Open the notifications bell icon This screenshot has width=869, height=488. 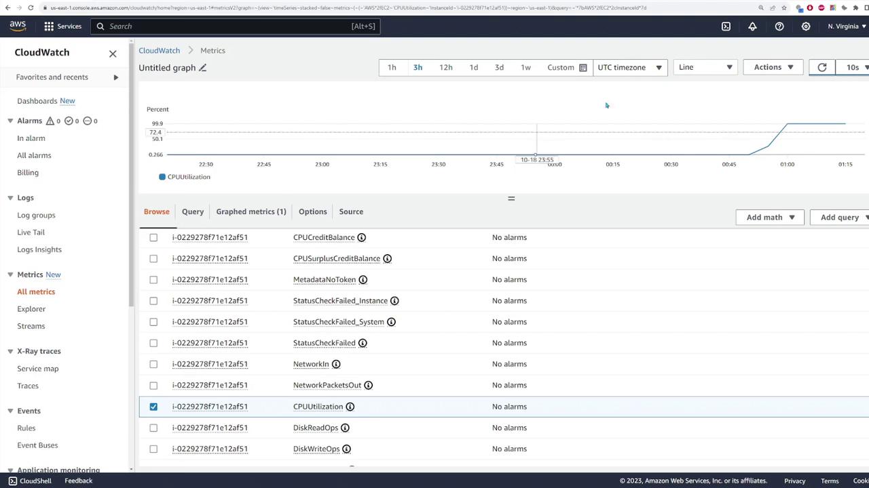(x=752, y=26)
